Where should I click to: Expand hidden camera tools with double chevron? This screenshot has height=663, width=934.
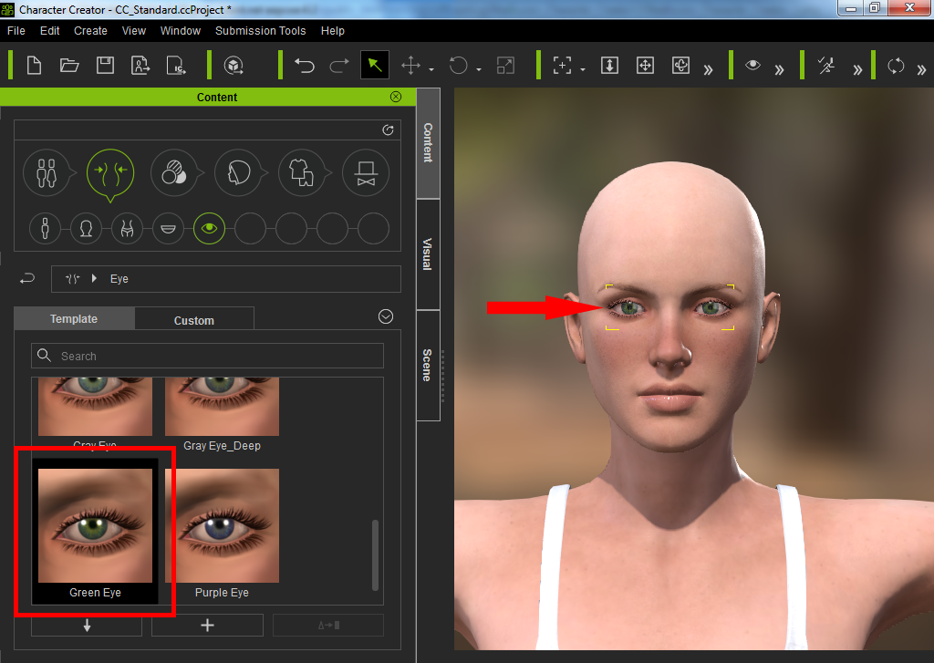coord(708,68)
